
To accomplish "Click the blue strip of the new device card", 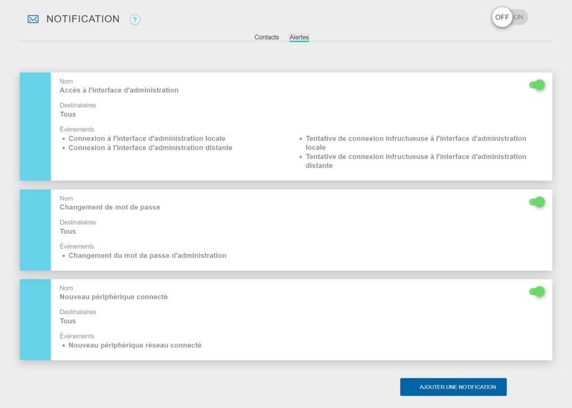I will point(36,319).
